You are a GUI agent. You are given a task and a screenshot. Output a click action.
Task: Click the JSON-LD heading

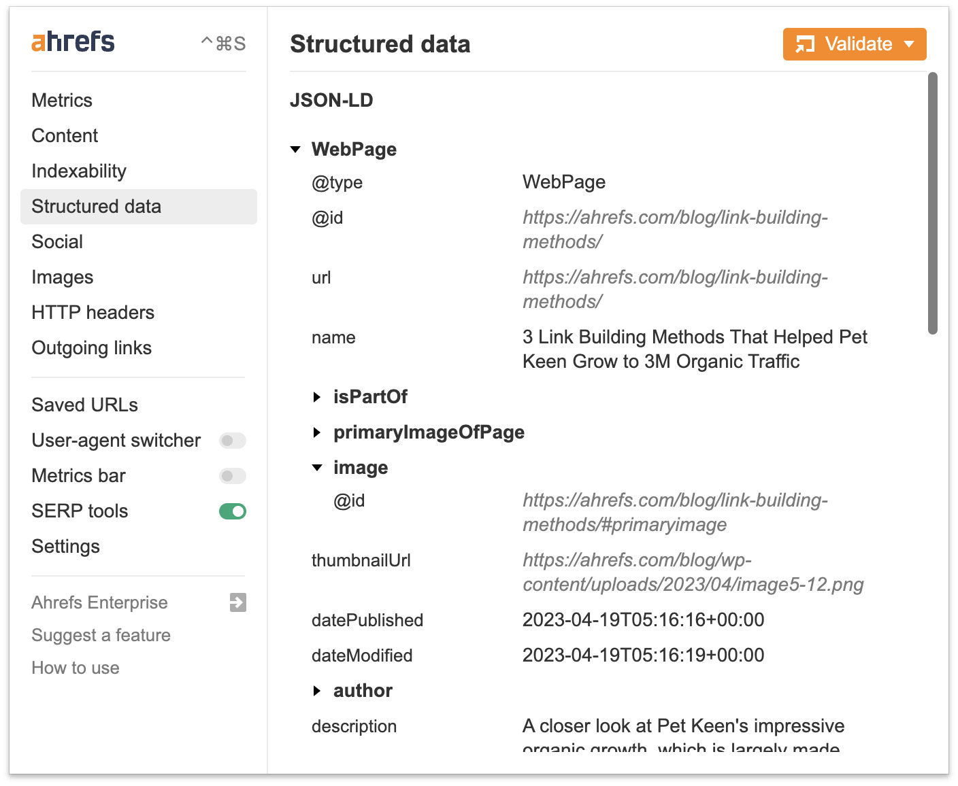[x=331, y=101]
